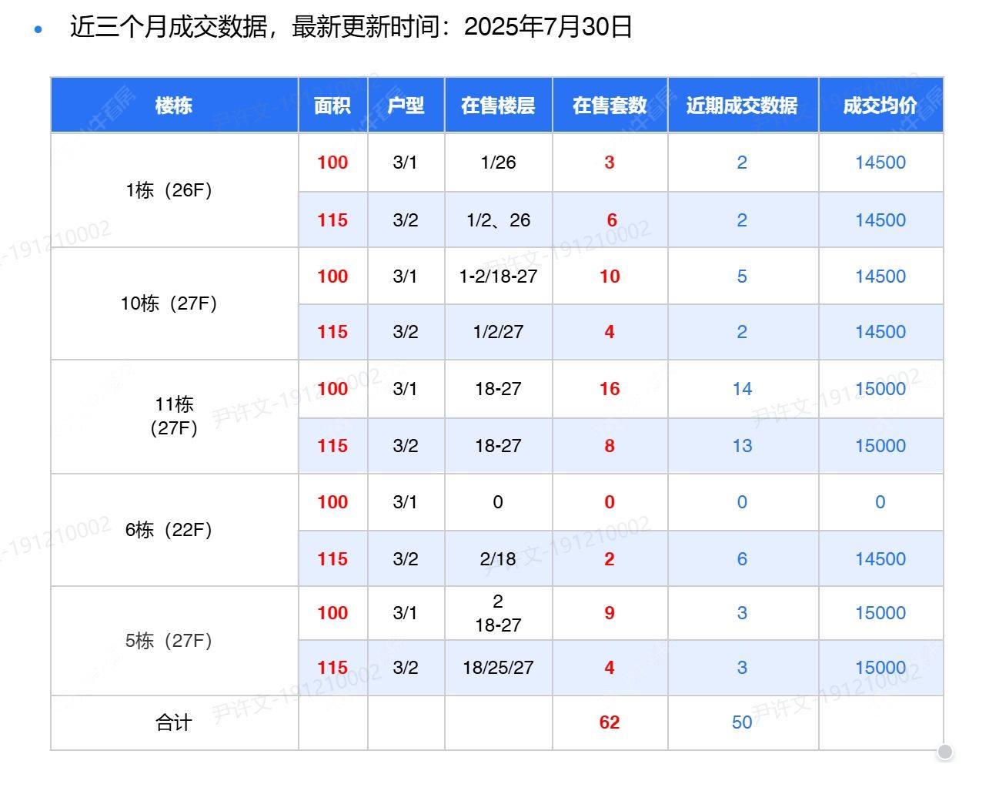Click the 合计 total row label
Viewport: 999px width, 801px height.
[x=174, y=722]
